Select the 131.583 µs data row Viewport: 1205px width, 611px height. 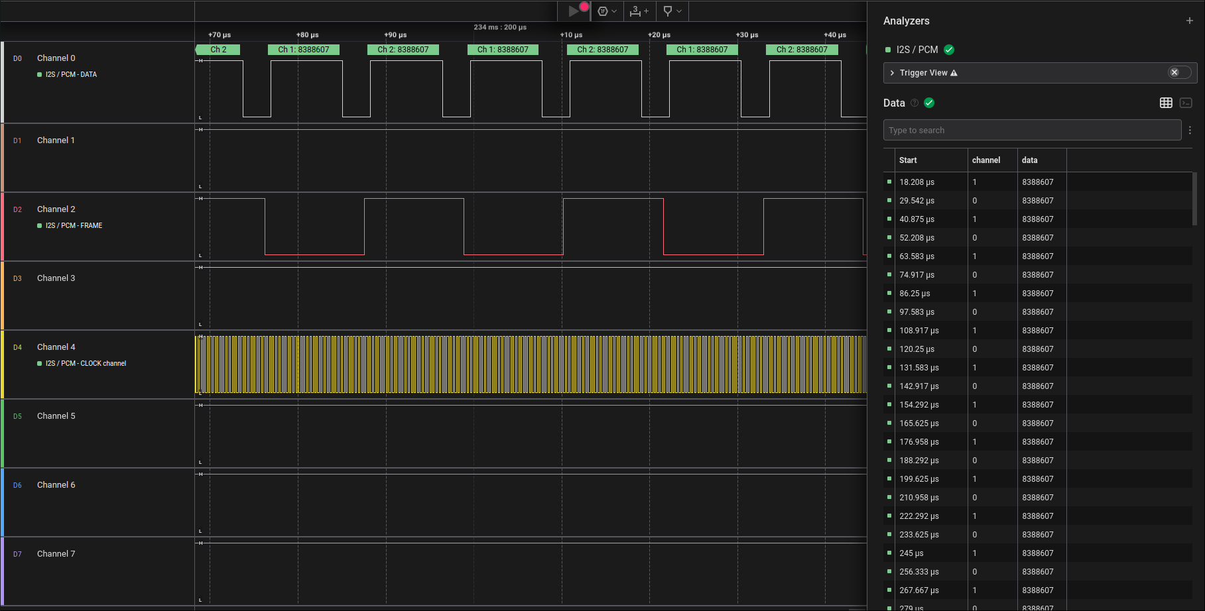[1038, 367]
